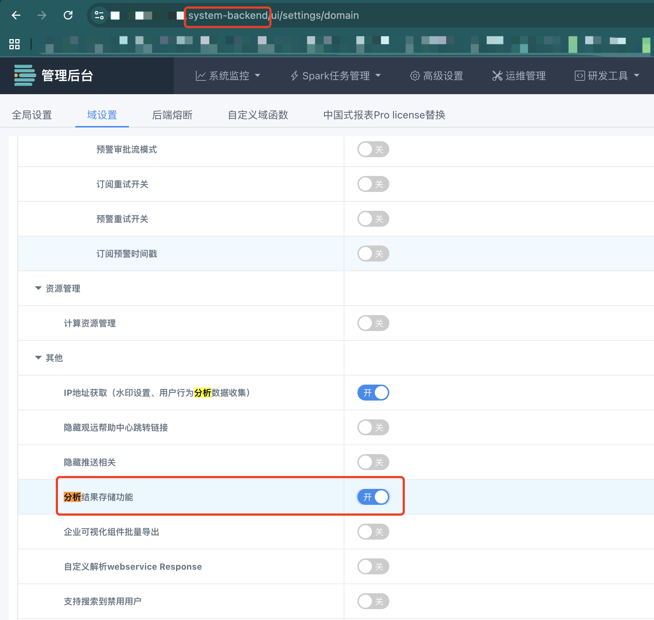Open the 系统监控 dropdown
Image resolution: width=654 pixels, height=620 pixels.
[258, 76]
